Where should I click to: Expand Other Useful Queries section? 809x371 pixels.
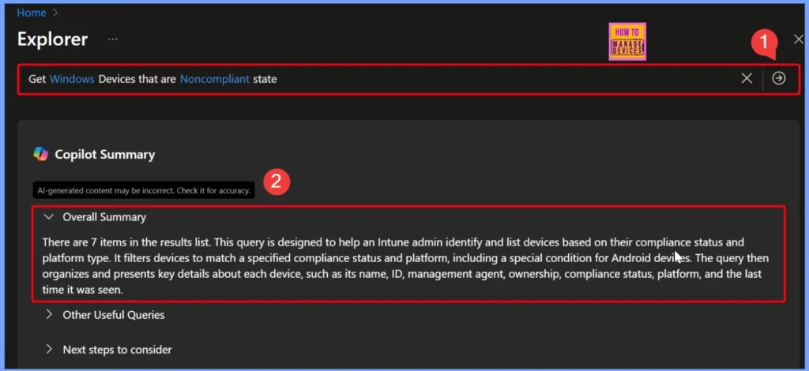[x=49, y=314]
